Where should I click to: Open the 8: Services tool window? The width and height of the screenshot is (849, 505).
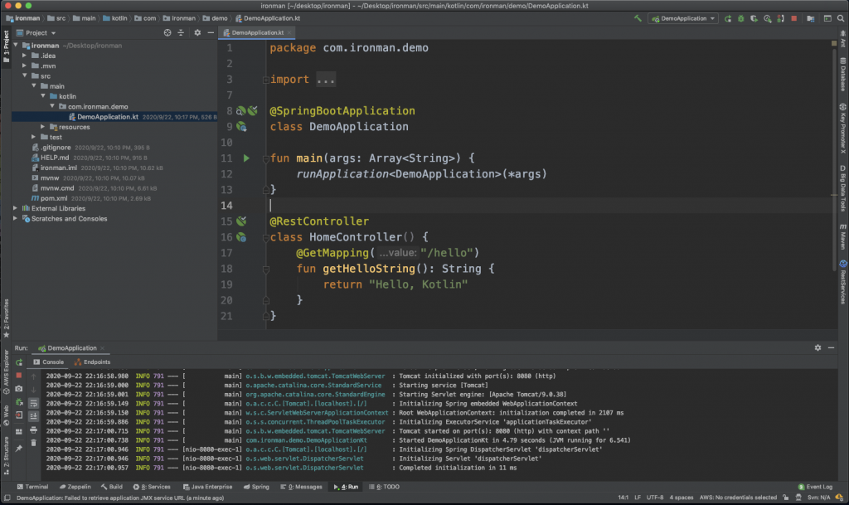(152, 487)
